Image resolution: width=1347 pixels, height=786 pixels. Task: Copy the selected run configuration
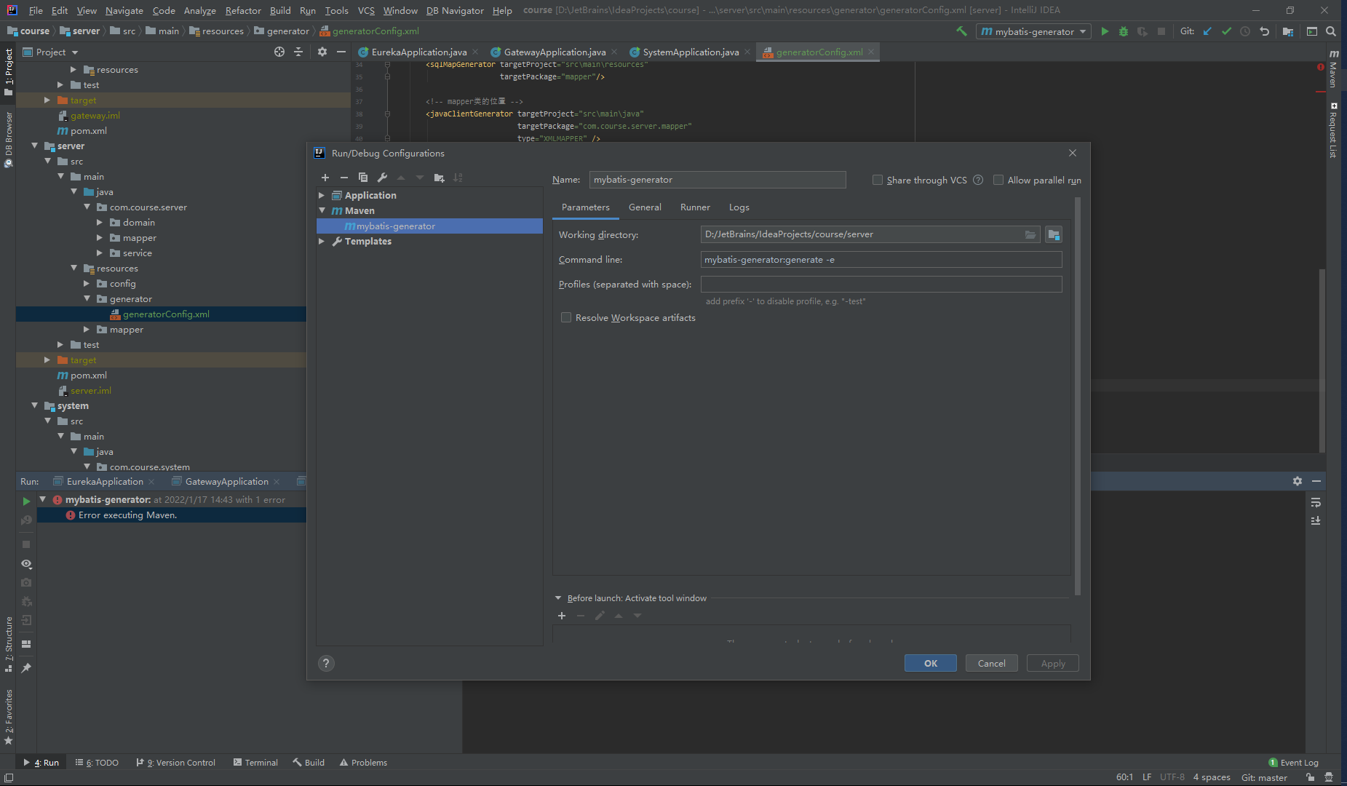363,178
